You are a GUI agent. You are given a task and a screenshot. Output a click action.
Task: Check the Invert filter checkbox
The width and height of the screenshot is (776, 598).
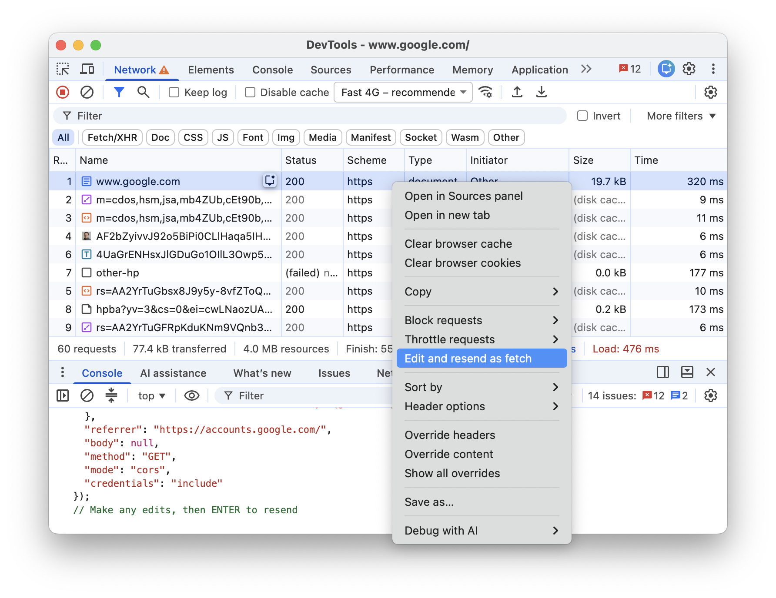pos(582,116)
